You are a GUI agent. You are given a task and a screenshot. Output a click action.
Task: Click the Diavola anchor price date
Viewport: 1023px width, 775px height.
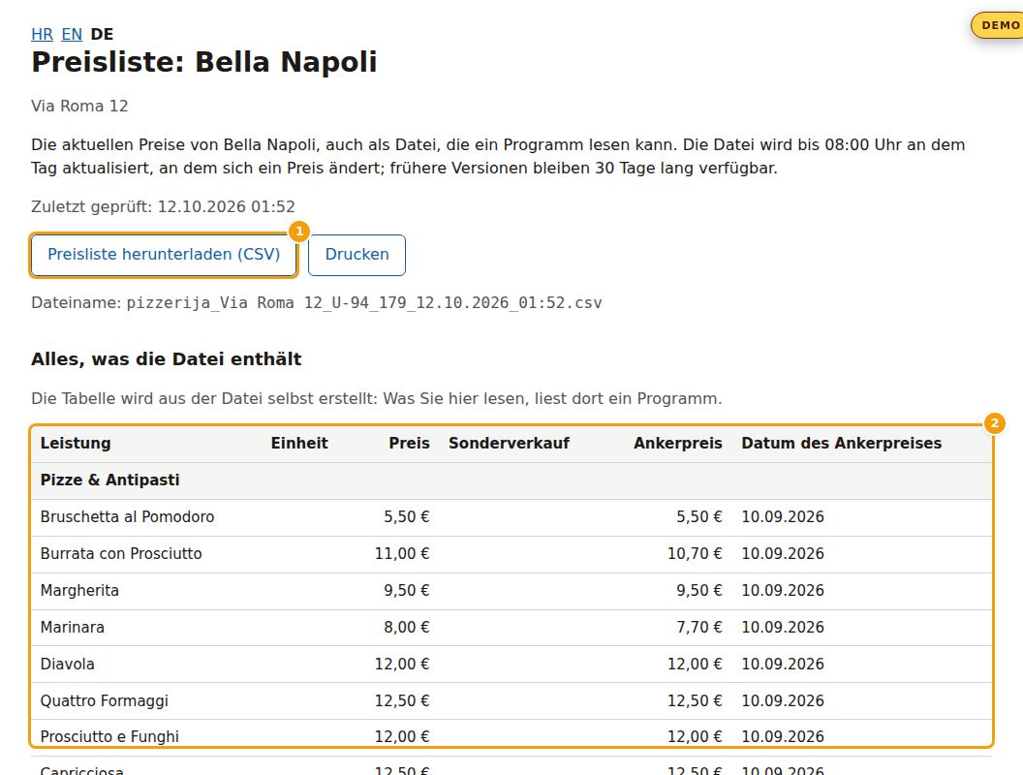(x=783, y=665)
